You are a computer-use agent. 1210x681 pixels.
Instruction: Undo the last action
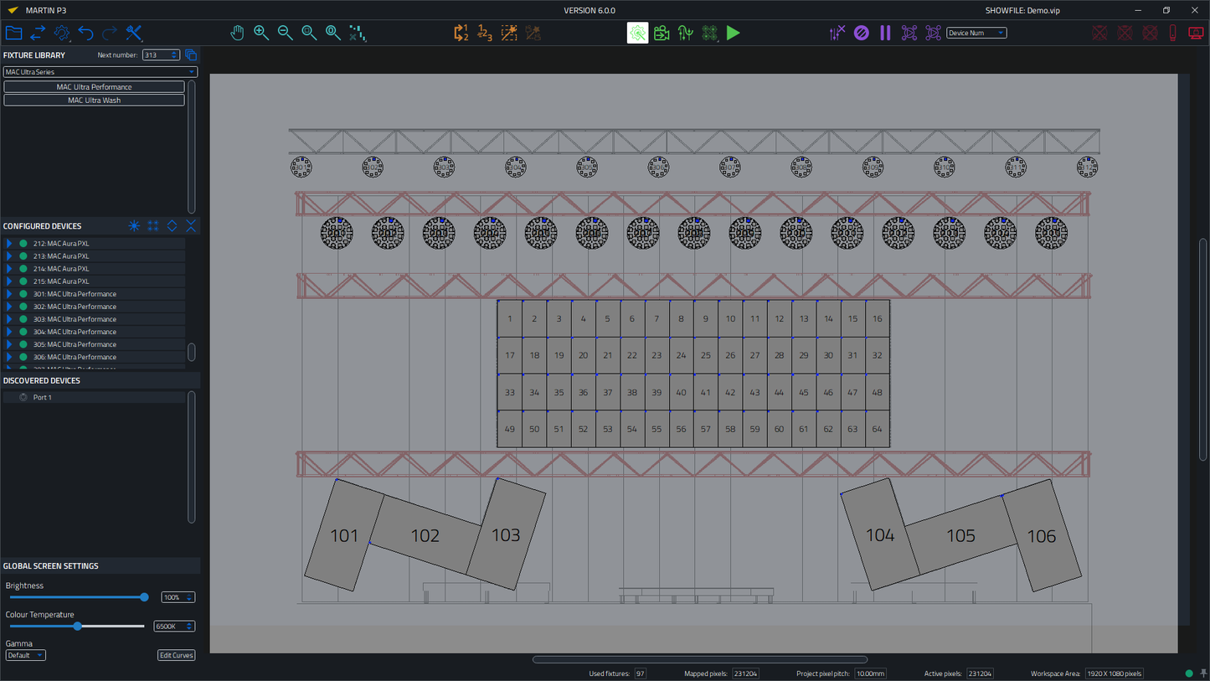(x=85, y=33)
